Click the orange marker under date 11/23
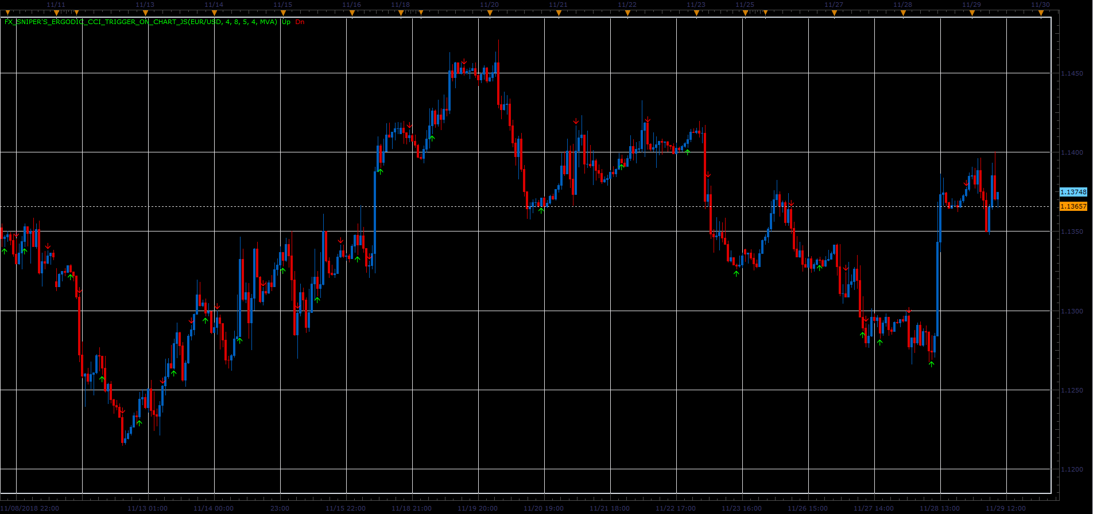 pyautogui.click(x=696, y=11)
